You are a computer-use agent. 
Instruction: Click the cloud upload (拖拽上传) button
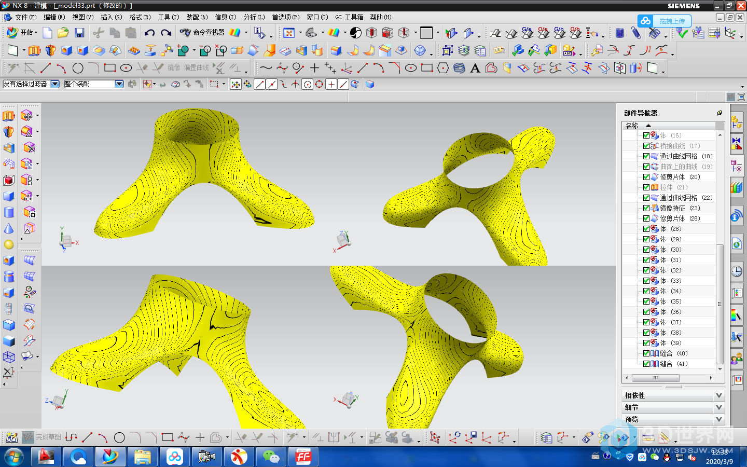665,21
